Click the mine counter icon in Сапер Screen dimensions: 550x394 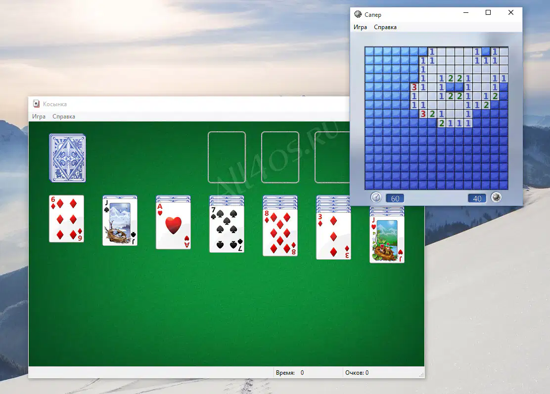tap(496, 197)
